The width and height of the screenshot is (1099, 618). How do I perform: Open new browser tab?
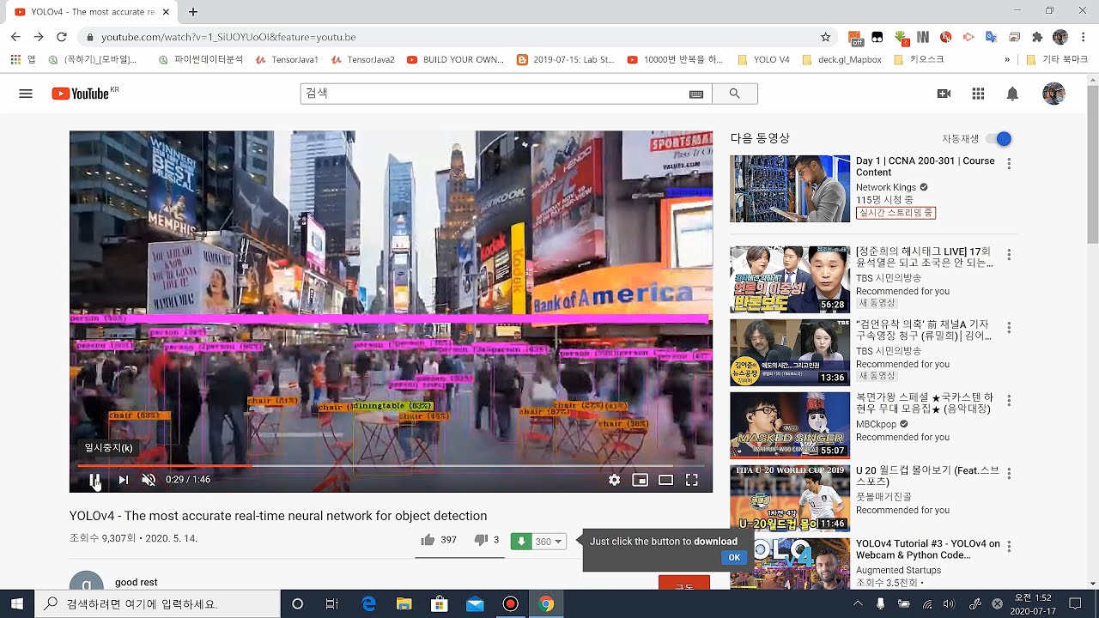[193, 12]
